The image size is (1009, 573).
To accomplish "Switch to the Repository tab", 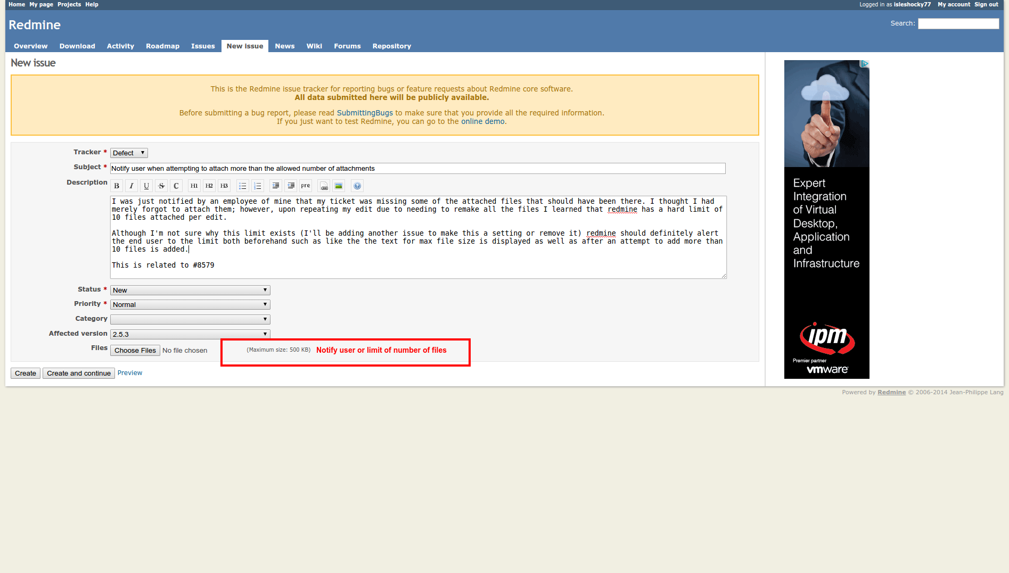I will [x=392, y=46].
